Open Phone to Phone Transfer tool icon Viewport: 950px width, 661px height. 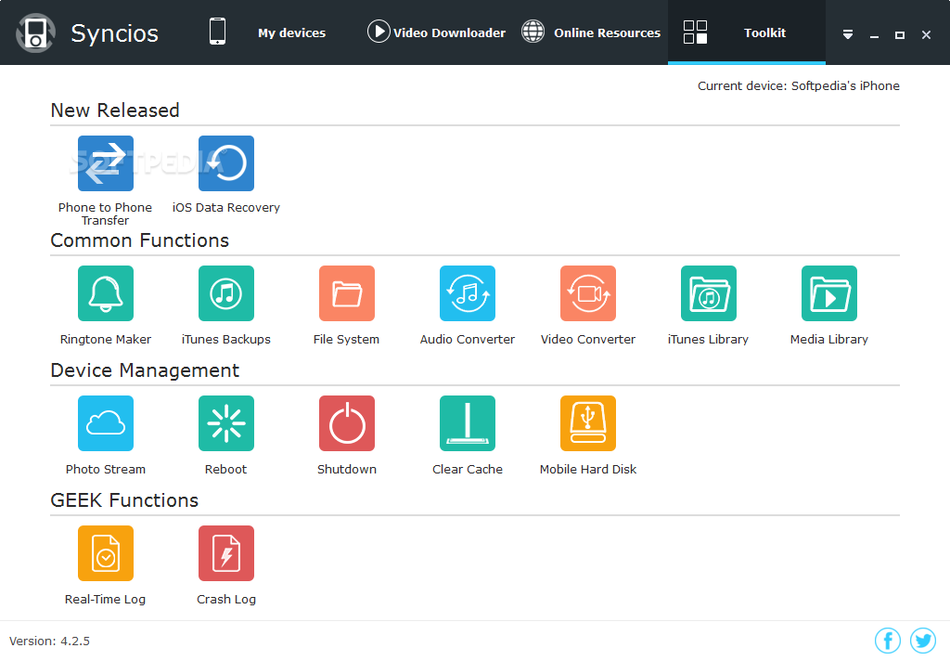point(106,163)
